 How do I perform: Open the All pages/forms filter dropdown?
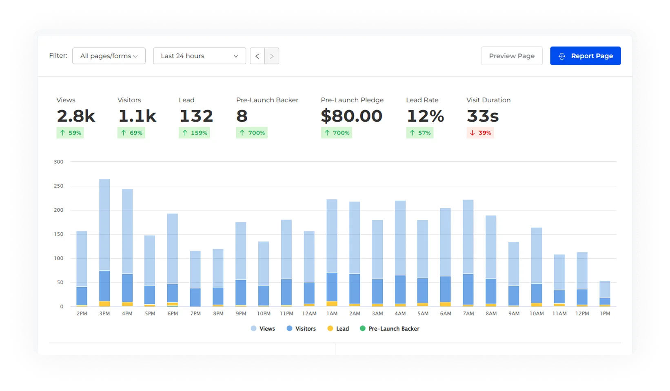(x=109, y=56)
